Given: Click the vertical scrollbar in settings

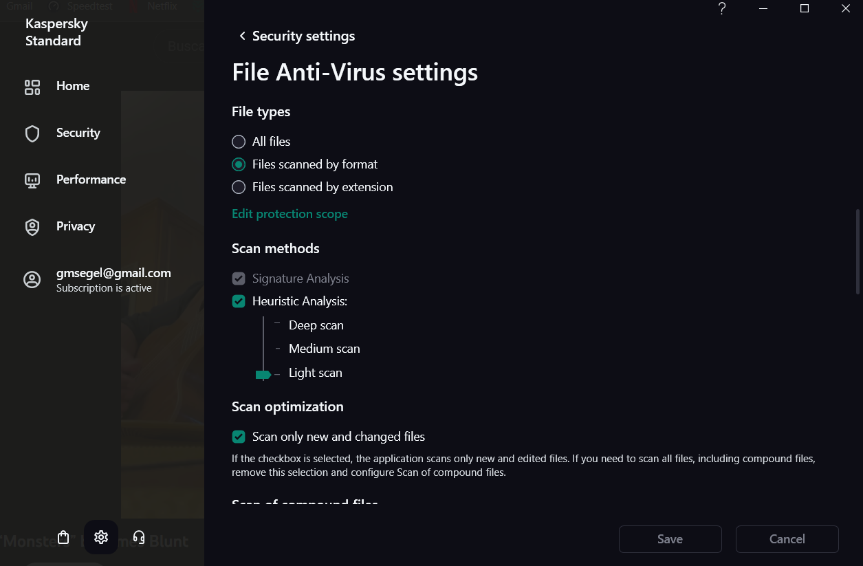Looking at the screenshot, I should click(857, 252).
